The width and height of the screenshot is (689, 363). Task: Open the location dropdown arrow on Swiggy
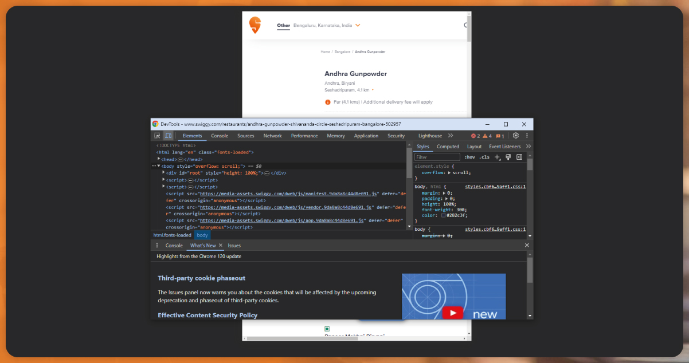tap(358, 25)
